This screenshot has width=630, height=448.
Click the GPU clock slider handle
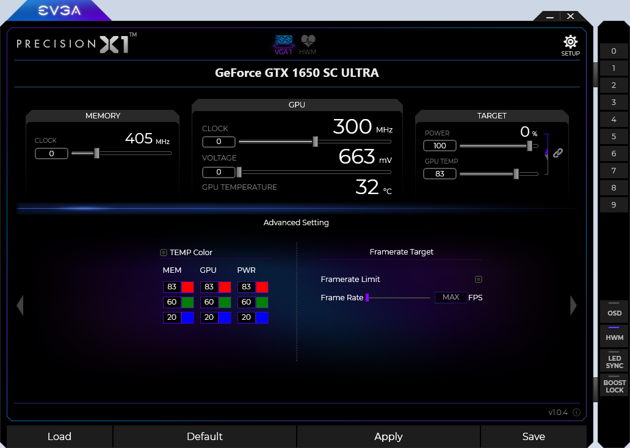[315, 142]
